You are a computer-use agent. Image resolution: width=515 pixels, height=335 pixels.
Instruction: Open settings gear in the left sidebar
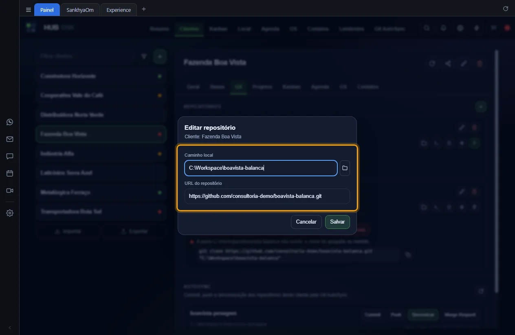pyautogui.click(x=10, y=213)
